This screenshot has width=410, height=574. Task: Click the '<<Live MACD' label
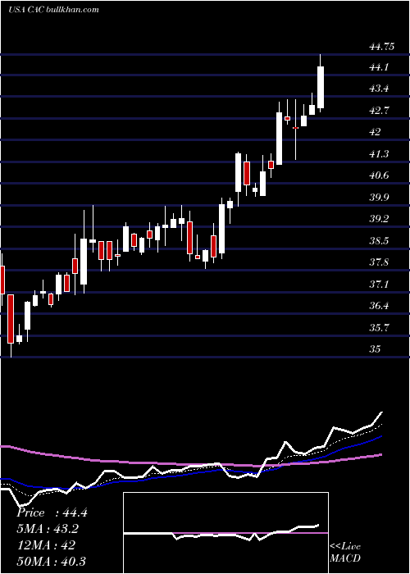pyautogui.click(x=345, y=553)
